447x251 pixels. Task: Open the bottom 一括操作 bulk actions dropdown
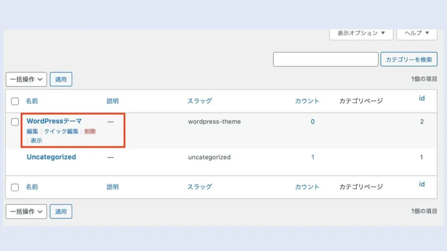click(26, 211)
